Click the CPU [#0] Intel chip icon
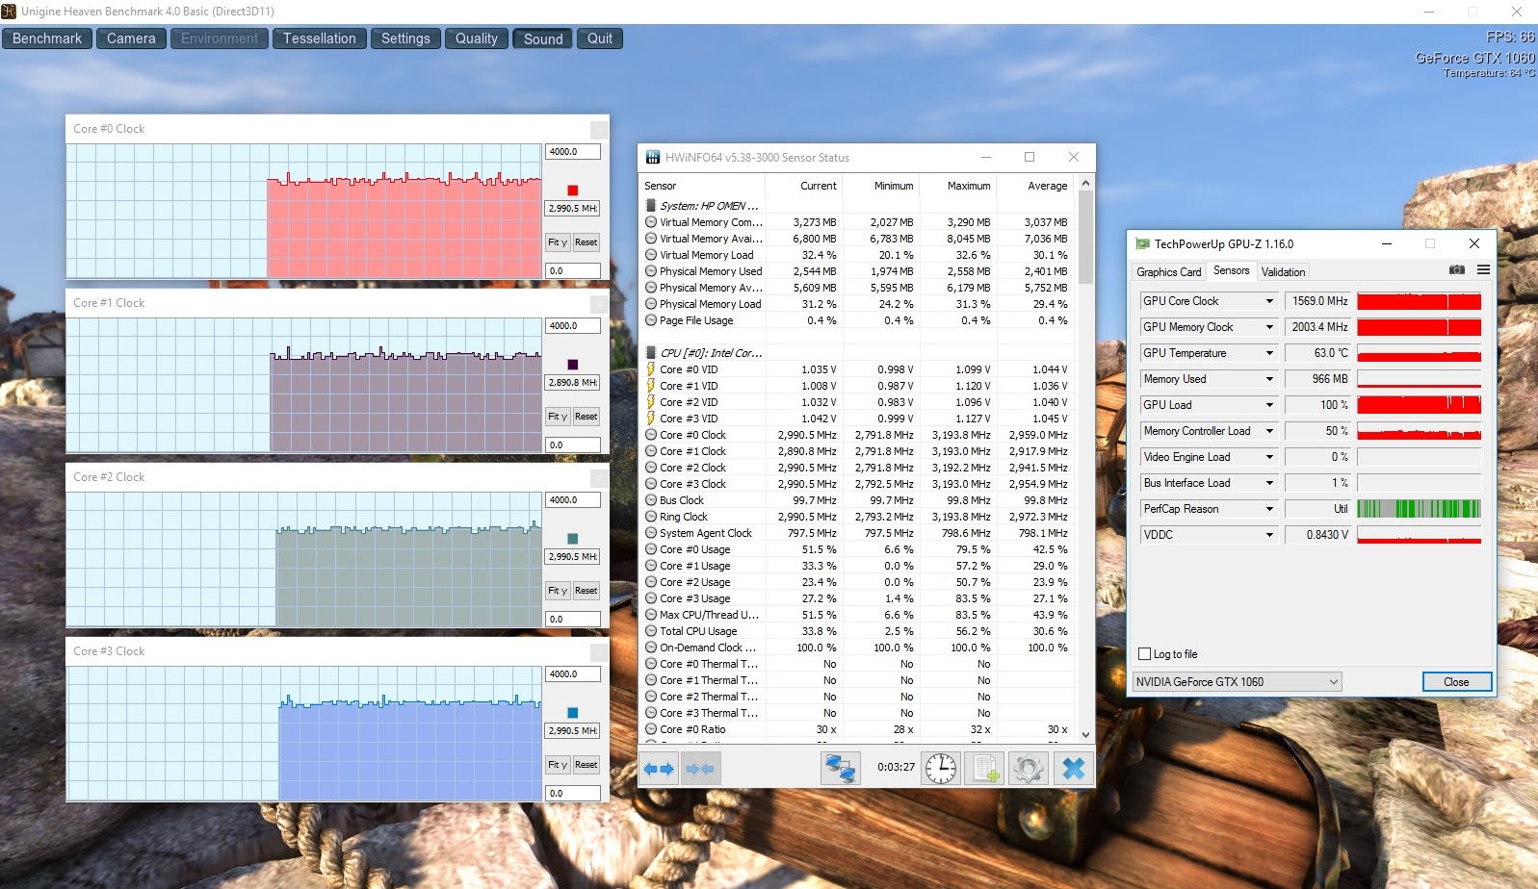 [651, 353]
